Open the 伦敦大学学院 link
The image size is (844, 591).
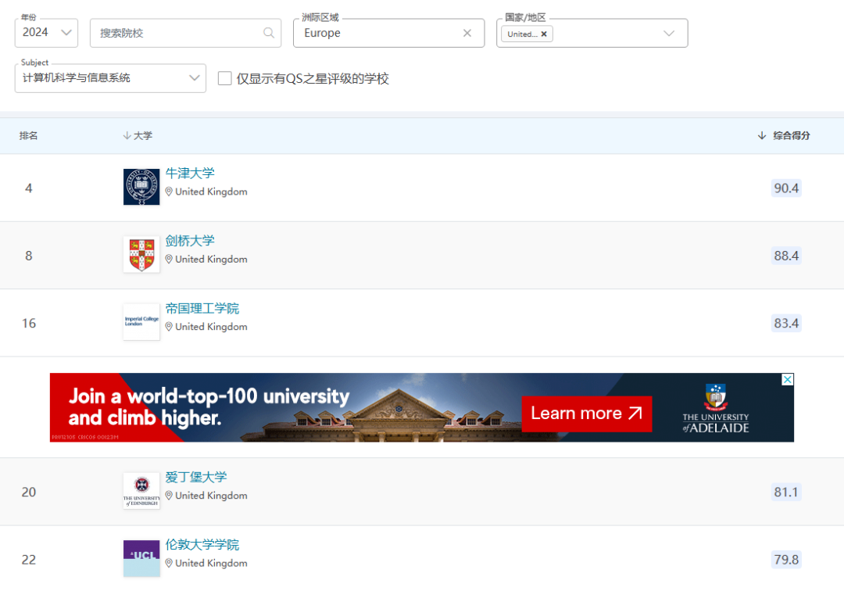tap(202, 545)
